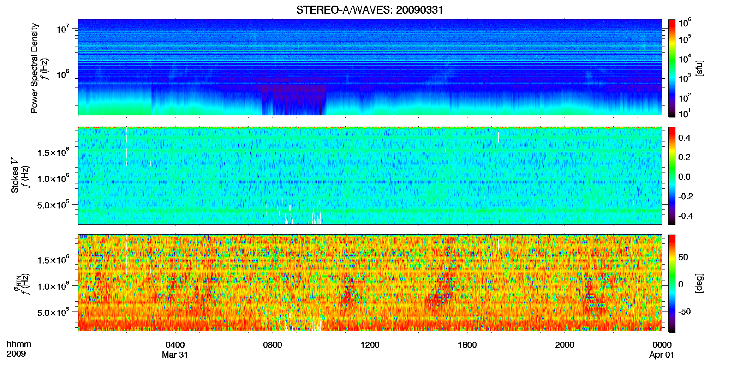Click the 2009 year label
Image resolution: width=740 pixels, height=381 pixels.
16,353
